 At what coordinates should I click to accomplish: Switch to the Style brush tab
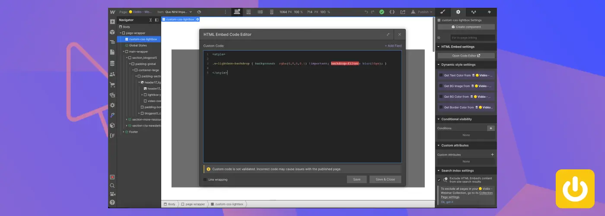(x=443, y=12)
